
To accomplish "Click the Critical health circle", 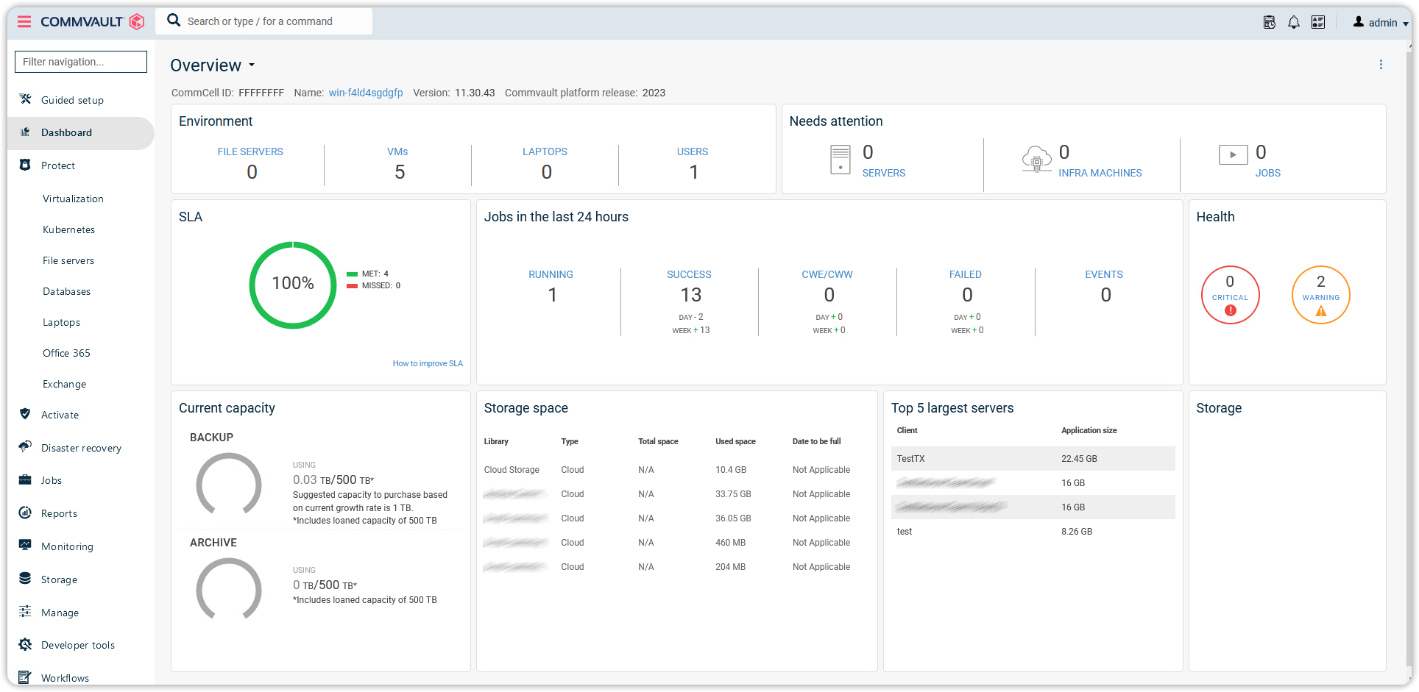I will (x=1230, y=295).
